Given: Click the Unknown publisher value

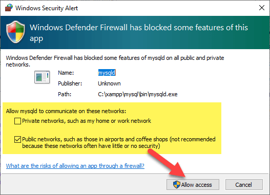Looking at the screenshot, I should point(109,83).
